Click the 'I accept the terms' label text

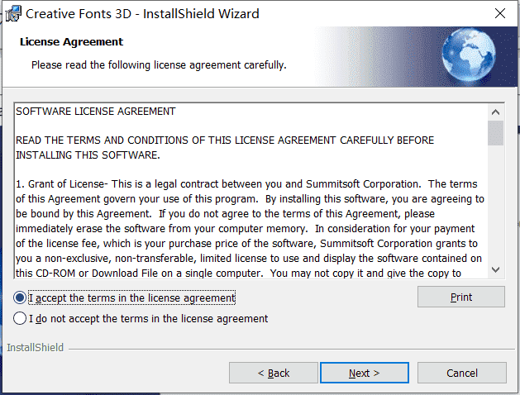click(x=132, y=298)
